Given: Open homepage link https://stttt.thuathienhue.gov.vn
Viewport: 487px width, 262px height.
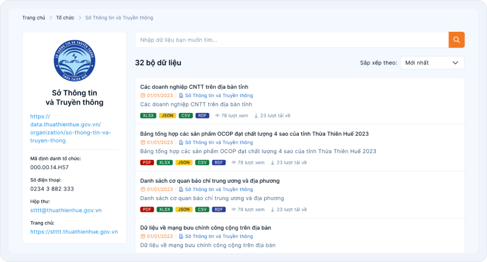Looking at the screenshot, I should pos(74,232).
